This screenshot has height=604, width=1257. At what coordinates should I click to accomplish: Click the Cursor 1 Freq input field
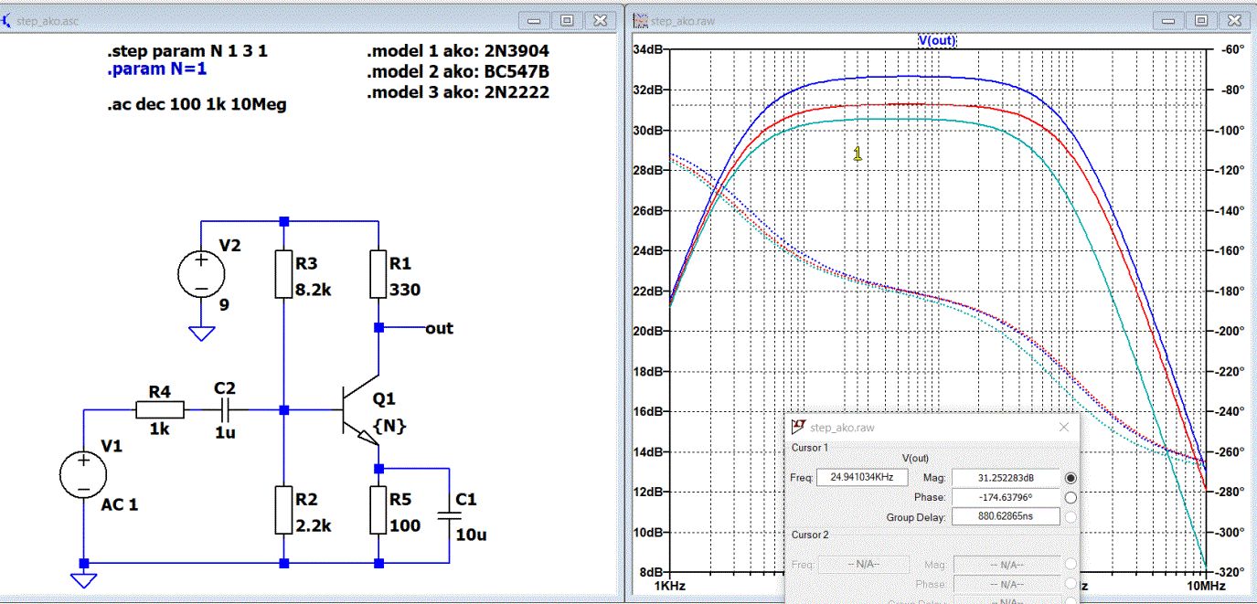tap(862, 477)
